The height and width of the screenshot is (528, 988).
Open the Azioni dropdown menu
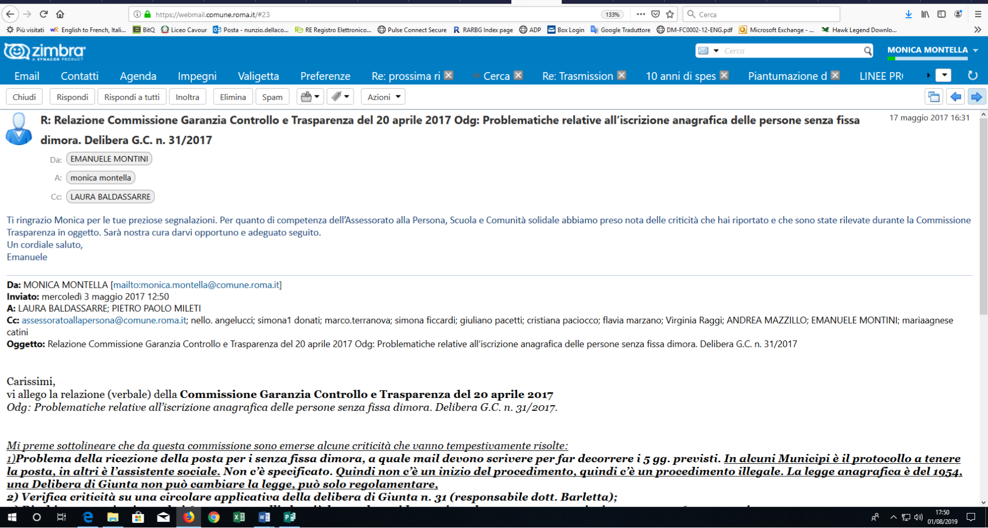point(383,97)
